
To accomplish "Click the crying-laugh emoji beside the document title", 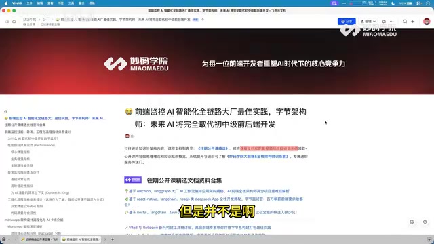I will 128,111.
